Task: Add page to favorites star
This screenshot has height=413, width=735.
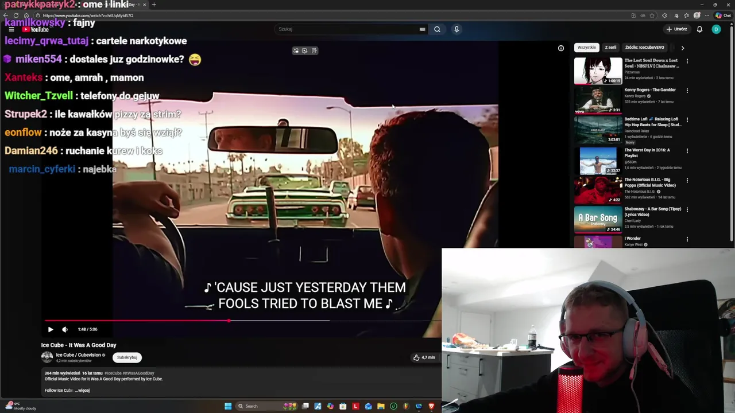Action: tap(652, 15)
